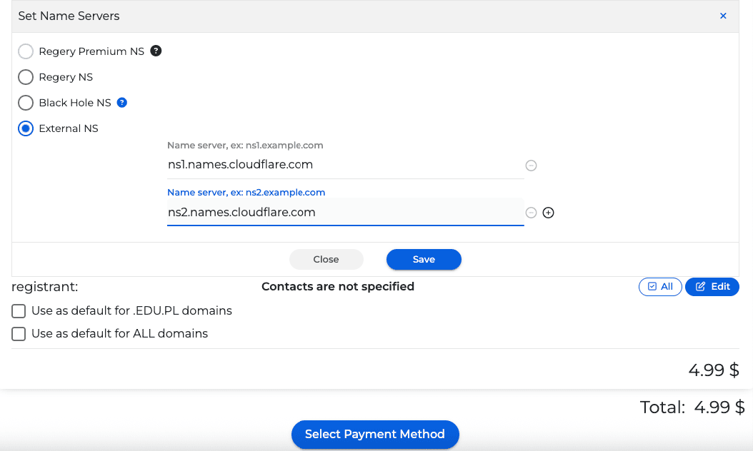Close the Set Name Servers dialog with X
The width and height of the screenshot is (753, 451).
pos(723,16)
